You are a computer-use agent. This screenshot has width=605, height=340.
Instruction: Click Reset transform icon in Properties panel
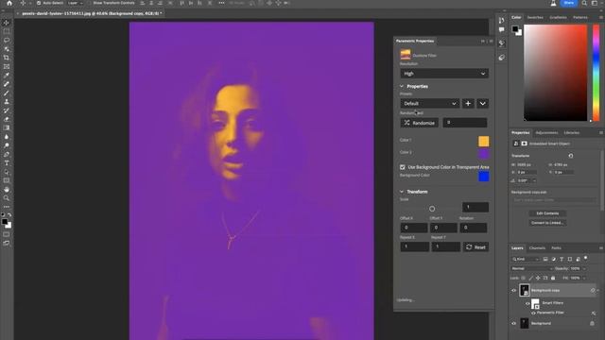[x=571, y=156]
